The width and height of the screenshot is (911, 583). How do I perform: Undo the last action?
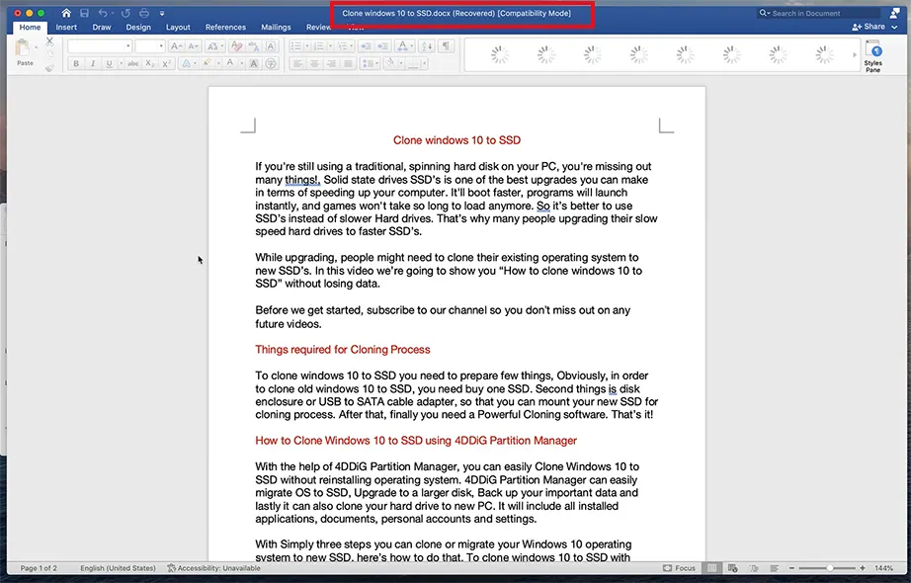103,13
